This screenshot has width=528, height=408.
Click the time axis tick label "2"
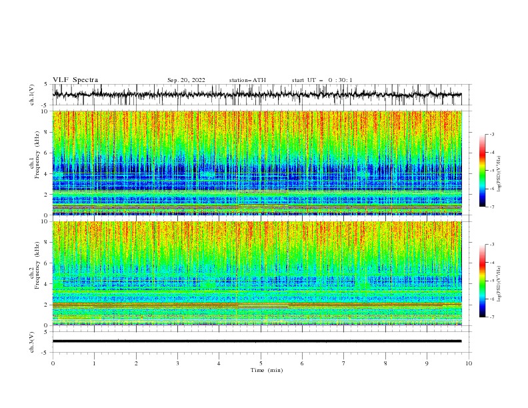coord(136,363)
